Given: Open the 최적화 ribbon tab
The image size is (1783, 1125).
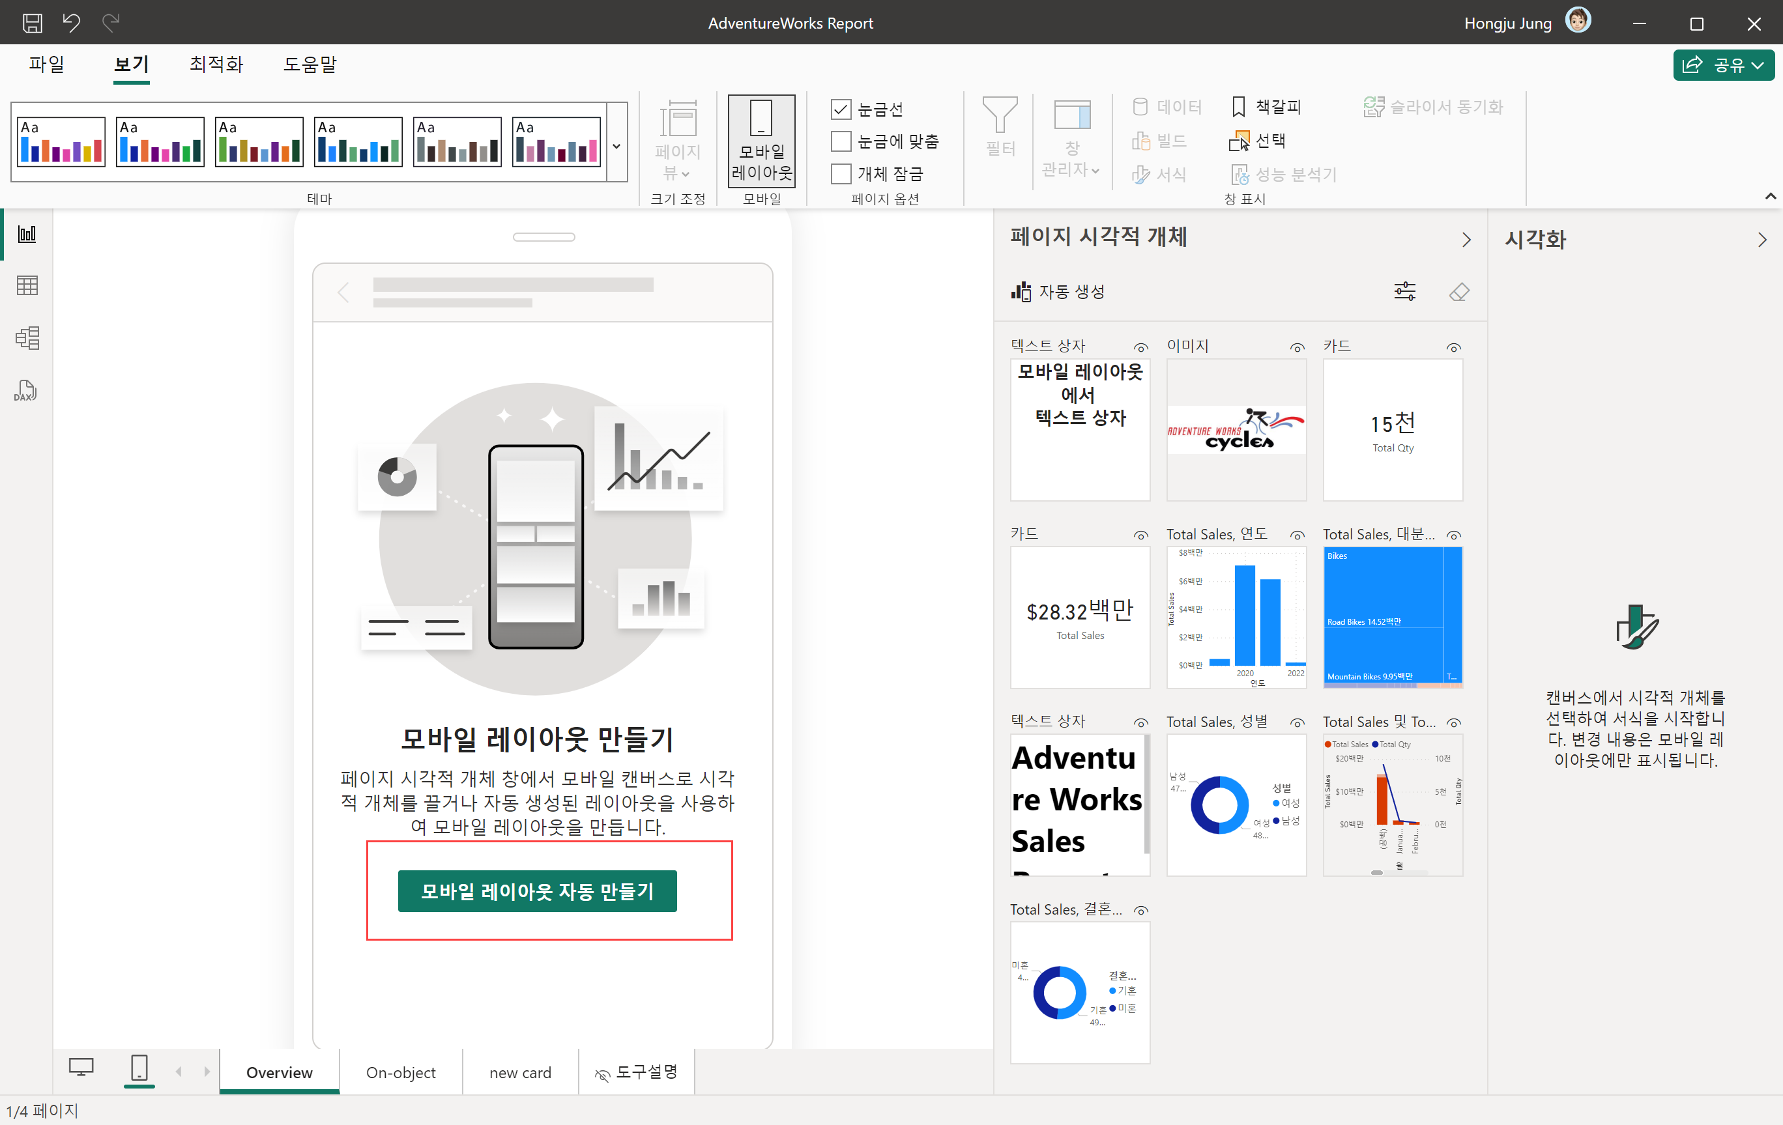Looking at the screenshot, I should pos(216,64).
